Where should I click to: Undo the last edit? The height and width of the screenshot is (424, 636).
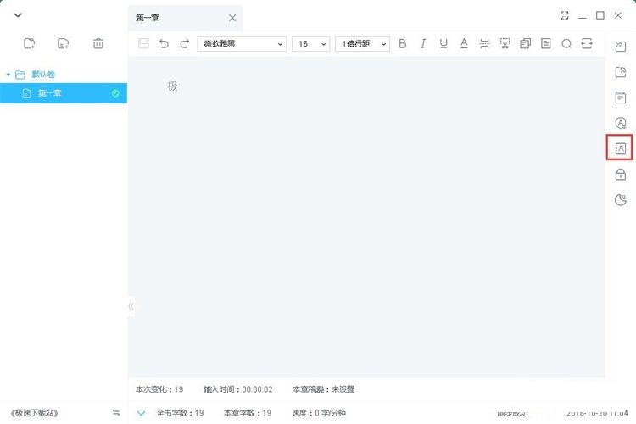(x=164, y=43)
